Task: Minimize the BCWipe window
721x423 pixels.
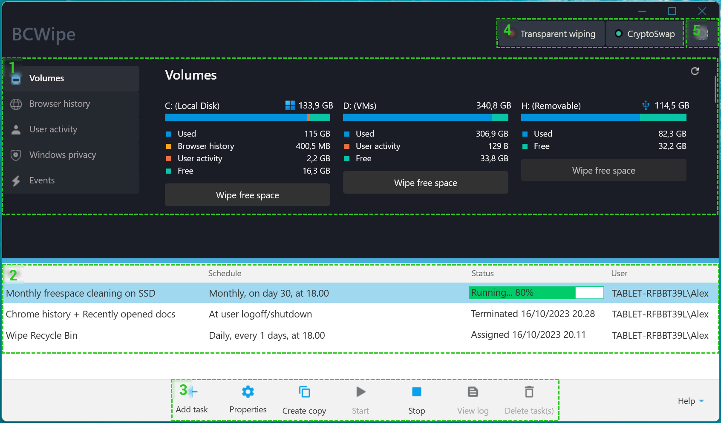Action: point(642,11)
